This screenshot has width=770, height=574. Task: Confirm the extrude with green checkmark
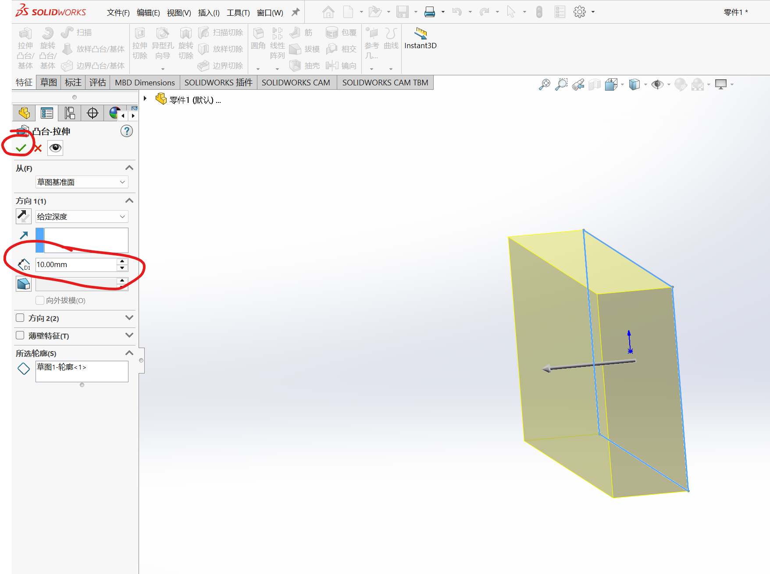[x=21, y=148]
